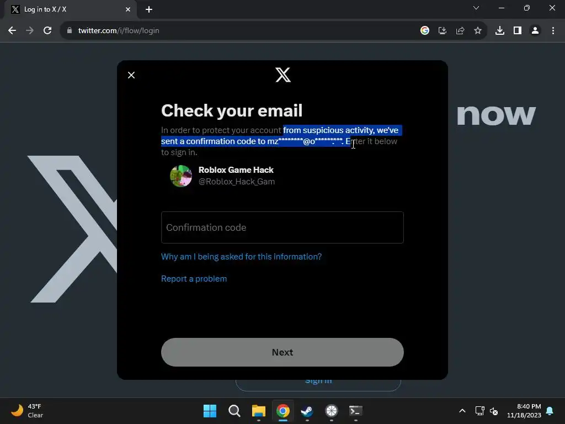This screenshot has height=424, width=565.
Task: Open the clock showing 8:40 PM
Action: pyautogui.click(x=524, y=411)
